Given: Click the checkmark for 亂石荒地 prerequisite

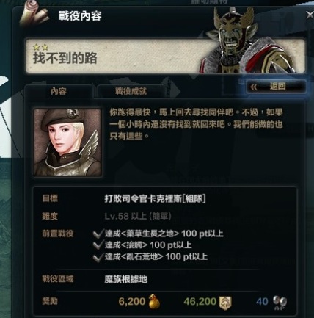Looking at the screenshot, I should point(98,257).
